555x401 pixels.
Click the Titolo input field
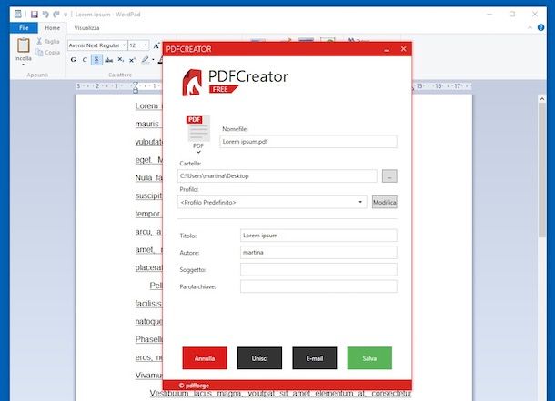[318, 236]
